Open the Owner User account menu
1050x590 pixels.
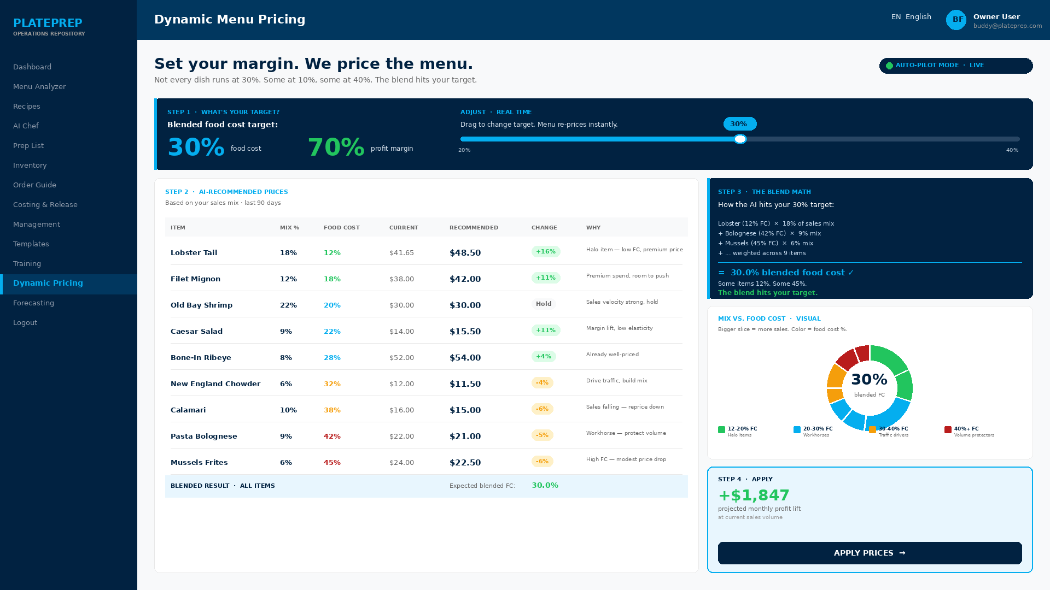(1007, 21)
